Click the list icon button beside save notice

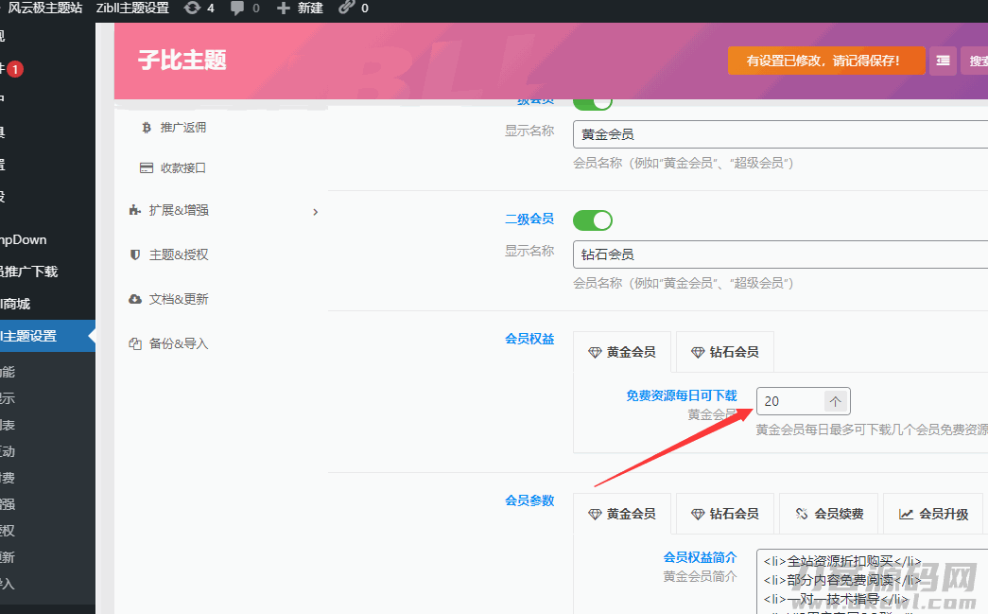pyautogui.click(x=943, y=61)
